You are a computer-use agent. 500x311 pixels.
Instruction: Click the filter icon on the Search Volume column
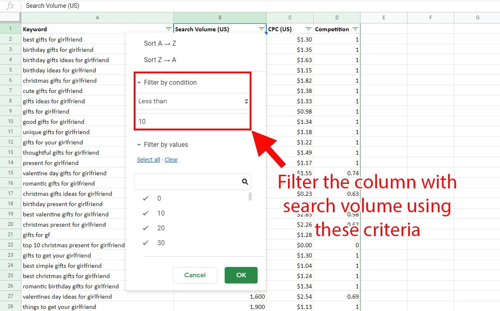[261, 29]
